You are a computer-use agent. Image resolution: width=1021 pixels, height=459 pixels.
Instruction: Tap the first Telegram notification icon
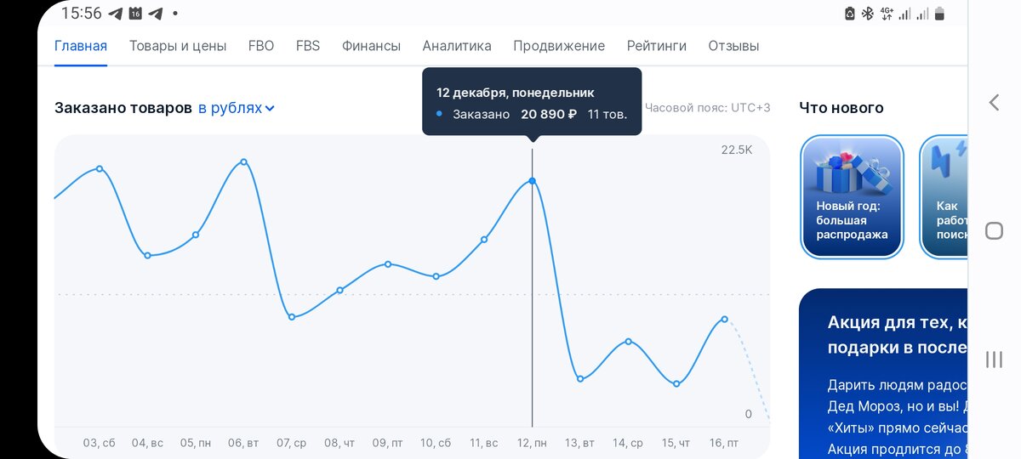click(x=116, y=14)
